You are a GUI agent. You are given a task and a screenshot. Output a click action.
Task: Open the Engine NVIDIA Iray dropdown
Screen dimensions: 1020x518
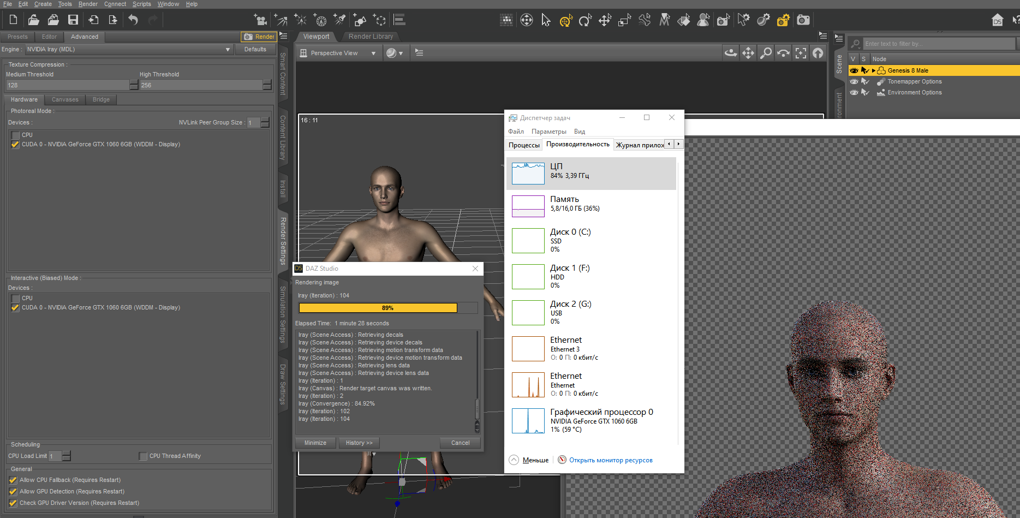click(129, 49)
